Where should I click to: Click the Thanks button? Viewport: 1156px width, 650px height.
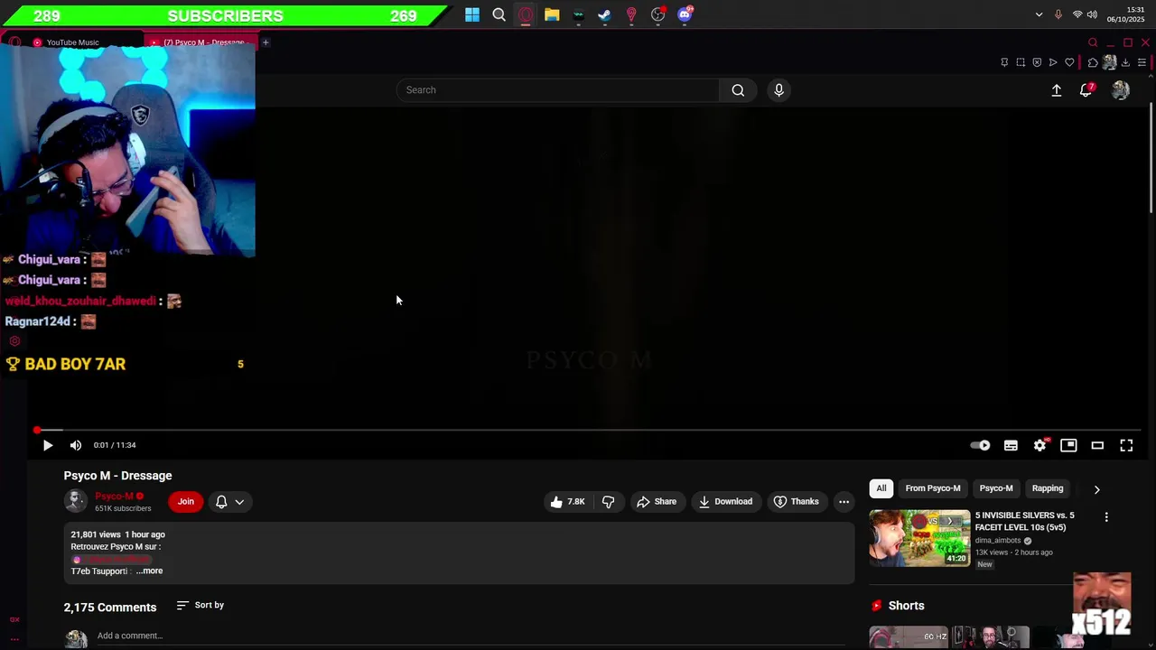coord(797,502)
